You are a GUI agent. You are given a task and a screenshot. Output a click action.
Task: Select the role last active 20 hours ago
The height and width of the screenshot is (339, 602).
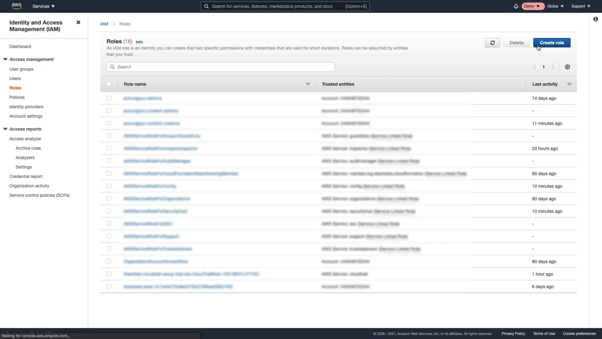coord(109,148)
